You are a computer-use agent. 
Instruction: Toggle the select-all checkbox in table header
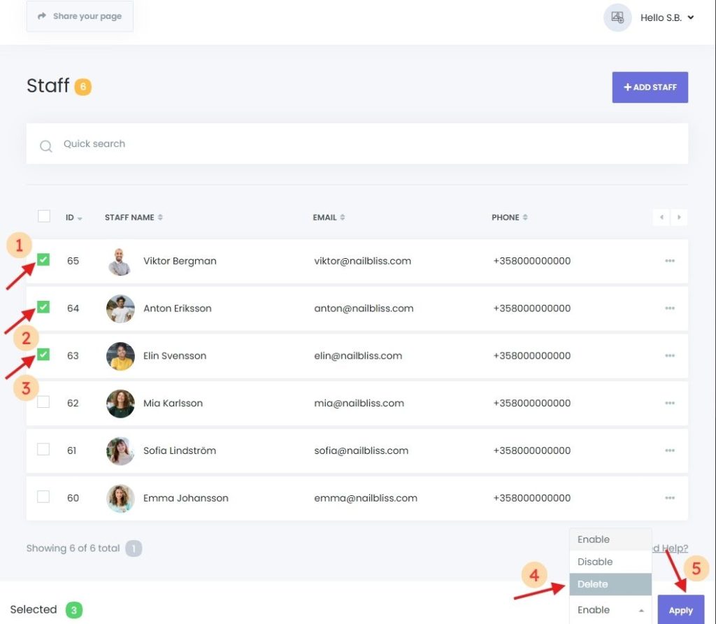click(x=44, y=216)
